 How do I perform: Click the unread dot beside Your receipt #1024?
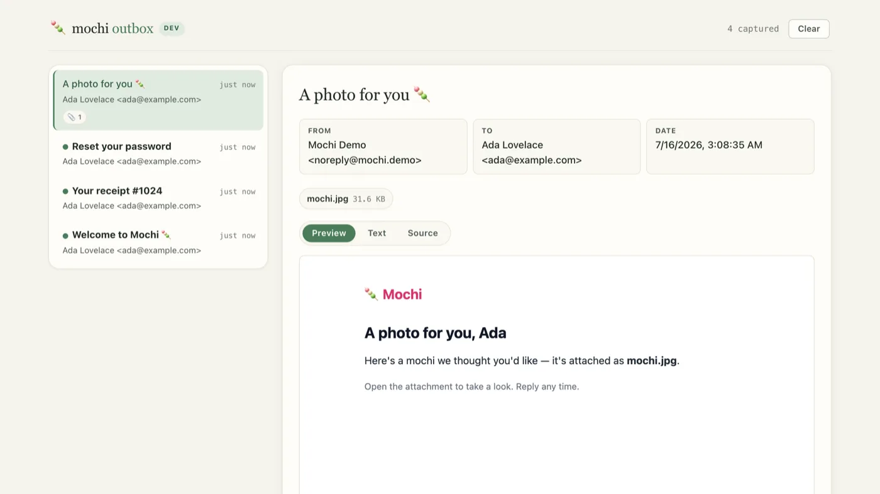pos(65,191)
